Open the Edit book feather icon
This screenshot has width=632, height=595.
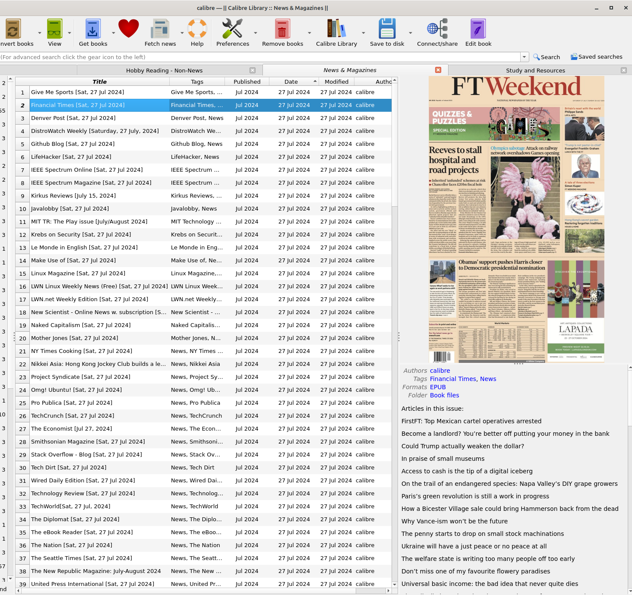coord(478,29)
